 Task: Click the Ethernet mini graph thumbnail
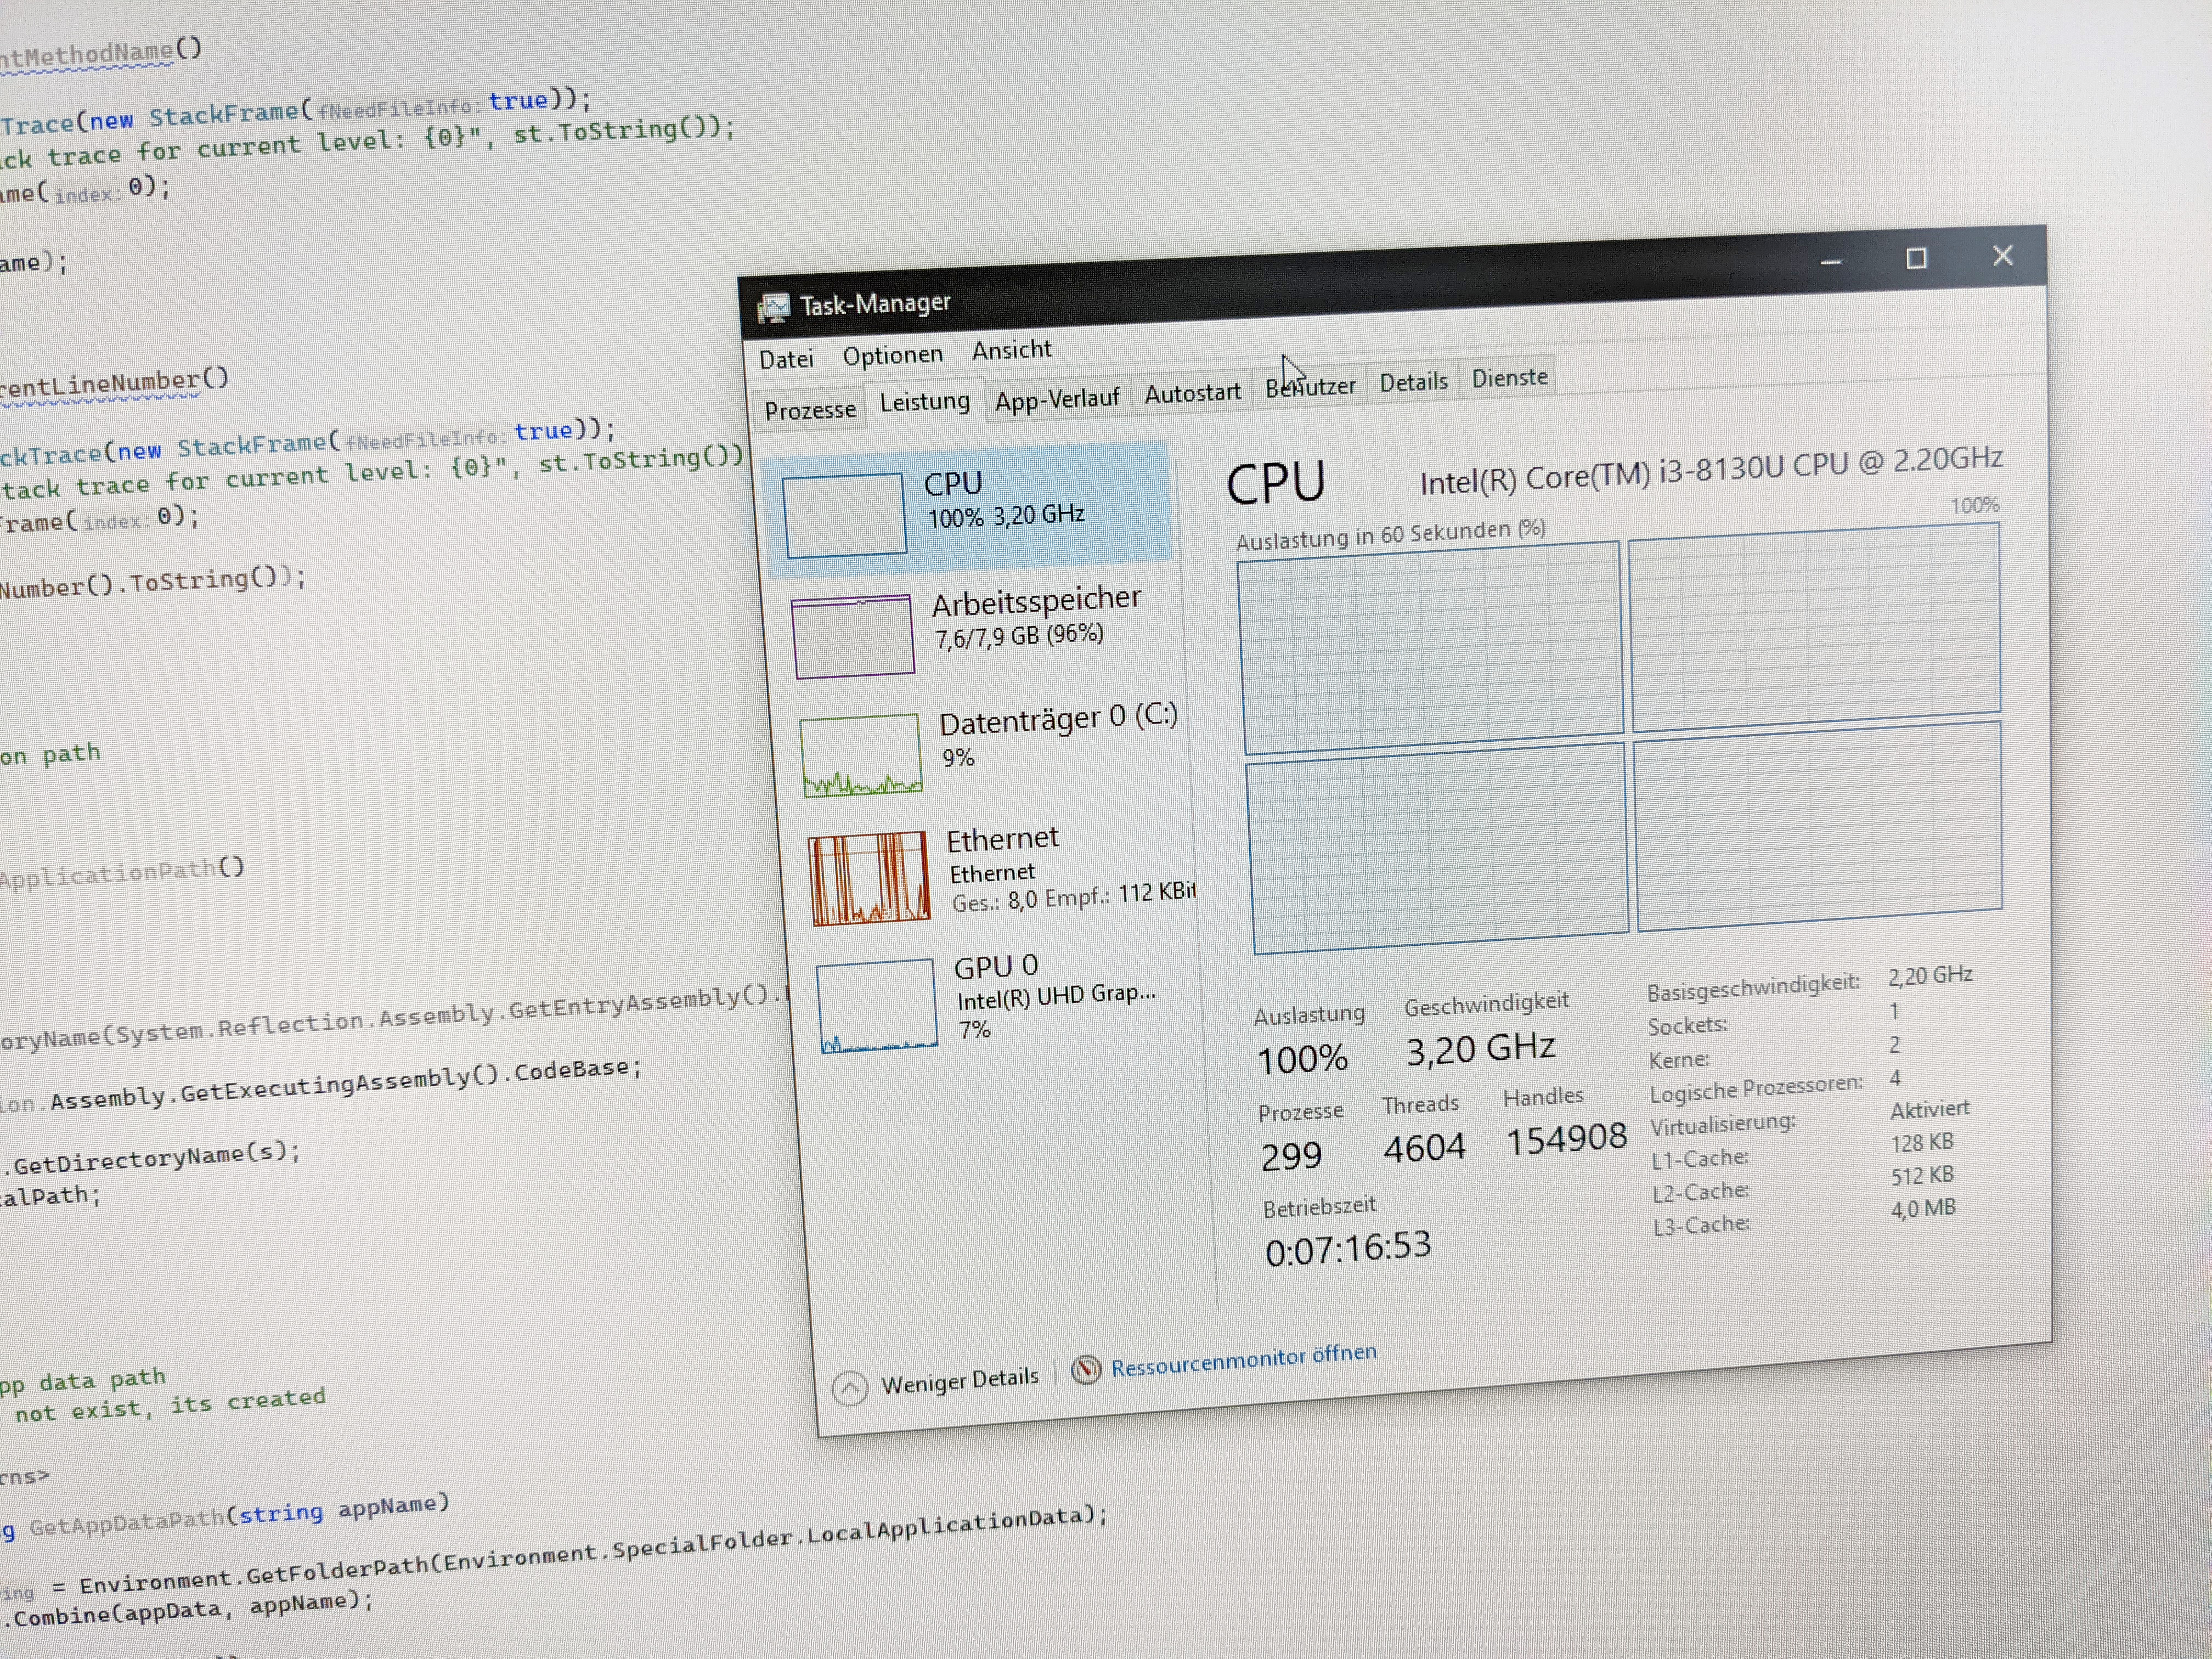pos(869,878)
